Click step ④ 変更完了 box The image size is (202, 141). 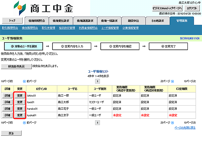click(x=168, y=46)
